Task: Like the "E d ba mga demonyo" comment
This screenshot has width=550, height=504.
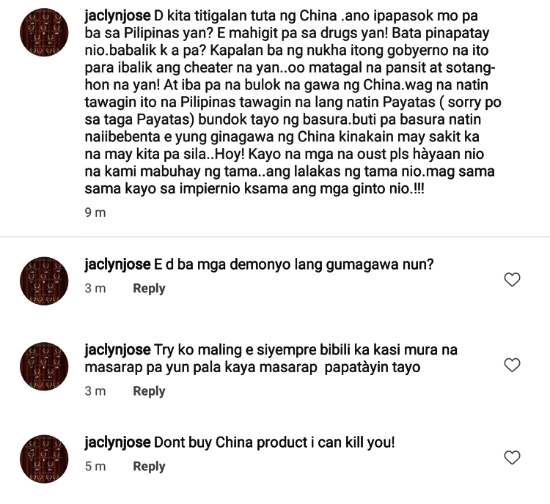Action: pyautogui.click(x=512, y=280)
